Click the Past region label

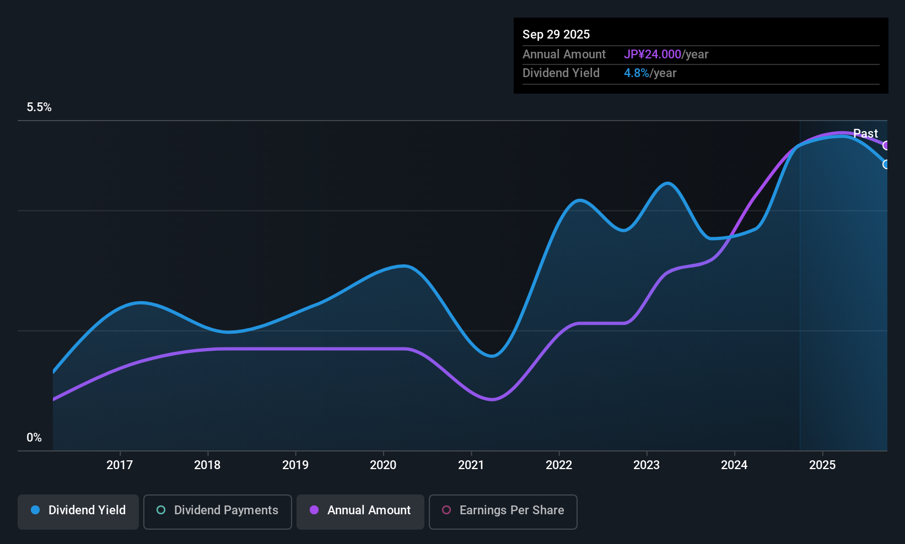[x=865, y=133]
